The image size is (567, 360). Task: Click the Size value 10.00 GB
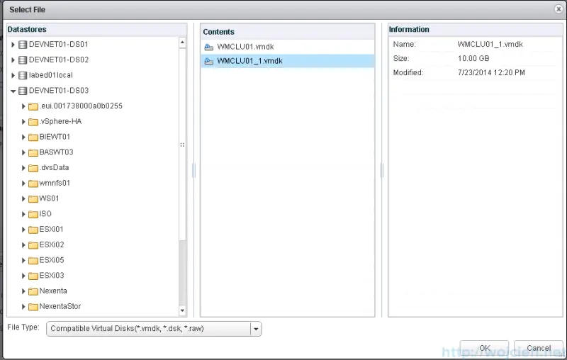coord(473,59)
